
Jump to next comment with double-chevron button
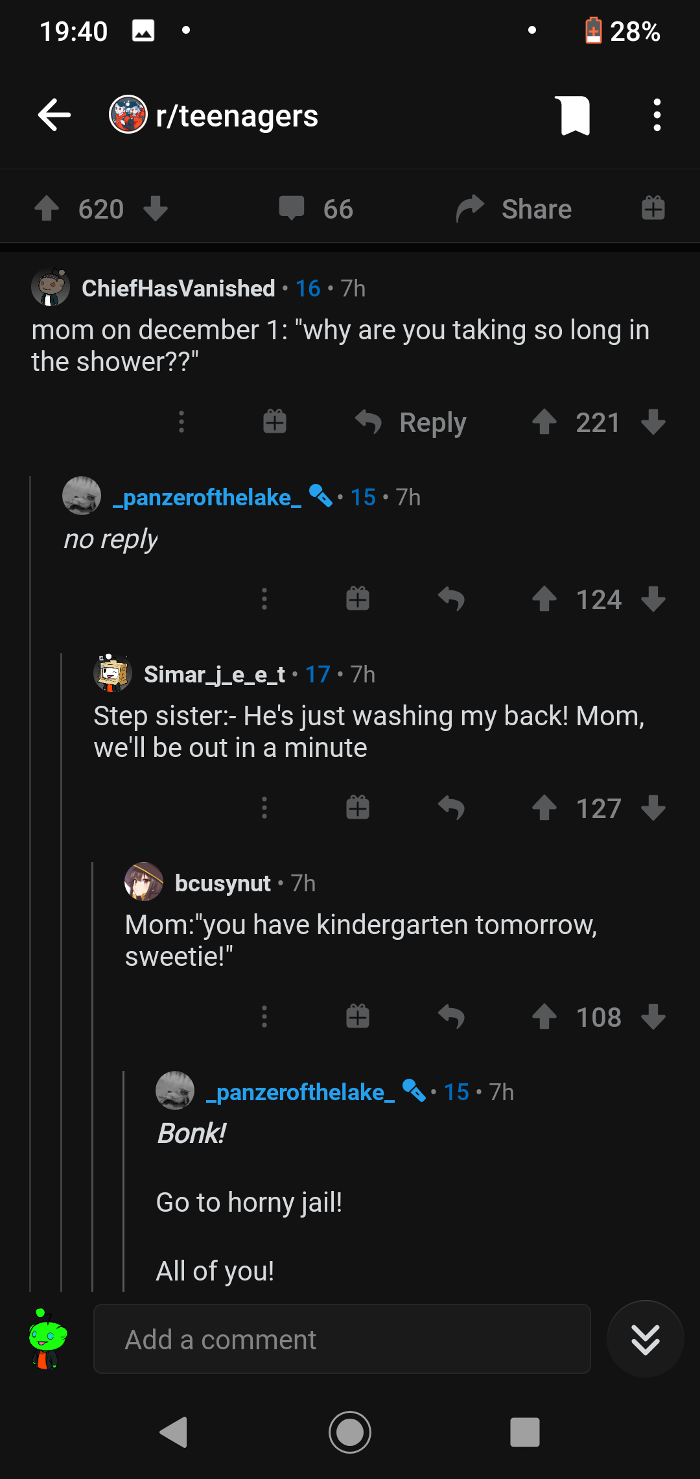645,1340
